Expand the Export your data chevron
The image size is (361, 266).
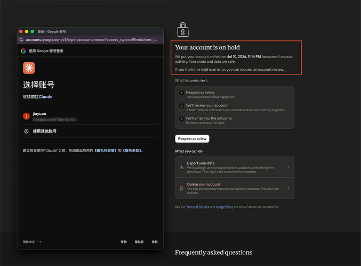[288, 167]
